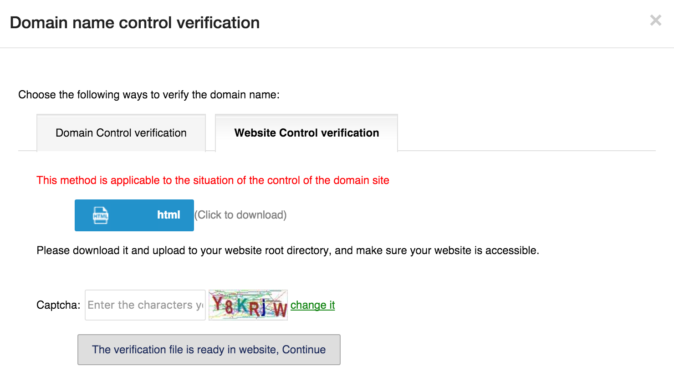Click the dialog title "Domain name control verification"
The image size is (674, 377).
click(135, 23)
